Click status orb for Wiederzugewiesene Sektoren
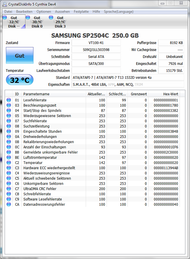The height and width of the screenshot is (259, 190). point(9,116)
